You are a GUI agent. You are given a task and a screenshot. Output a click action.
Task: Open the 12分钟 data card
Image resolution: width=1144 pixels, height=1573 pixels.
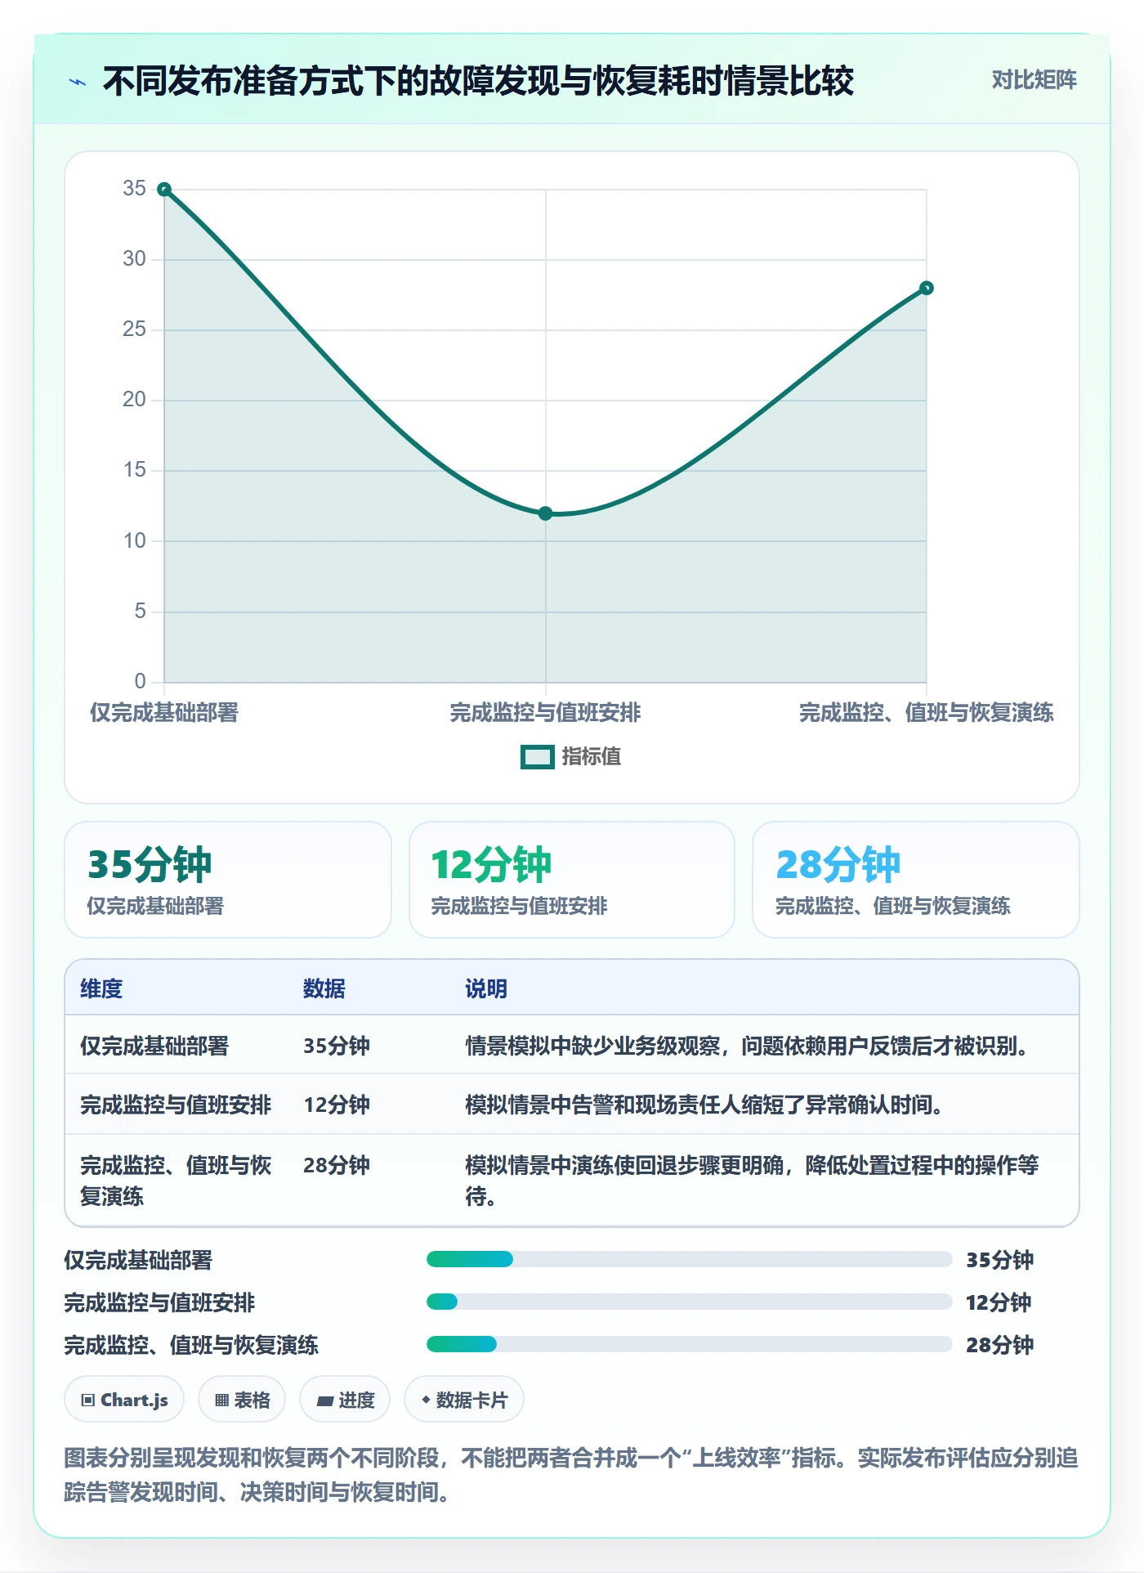(x=572, y=880)
